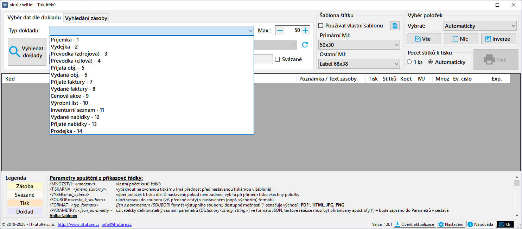The image size is (522, 229).
Task: Click the magnifier Vyhledat doklady button
Action: (x=27, y=52)
